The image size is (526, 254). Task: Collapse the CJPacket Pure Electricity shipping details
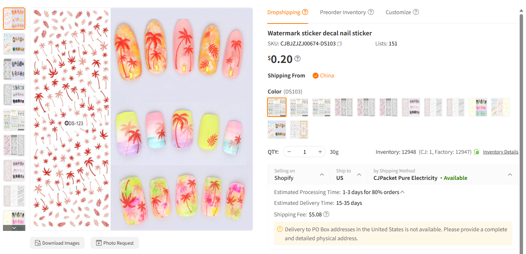coord(510,174)
